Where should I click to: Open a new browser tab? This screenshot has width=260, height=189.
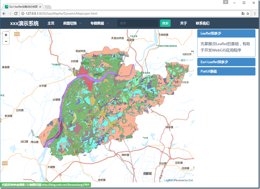pyautogui.click(x=48, y=7)
